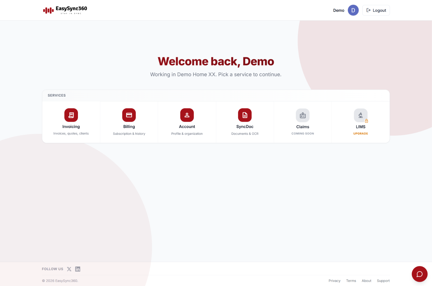The image size is (432, 286).
Task: Click the Account label
Action: tap(187, 127)
